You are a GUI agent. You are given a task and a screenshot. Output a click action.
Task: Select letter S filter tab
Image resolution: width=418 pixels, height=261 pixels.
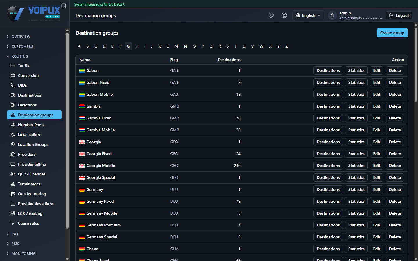[228, 46]
